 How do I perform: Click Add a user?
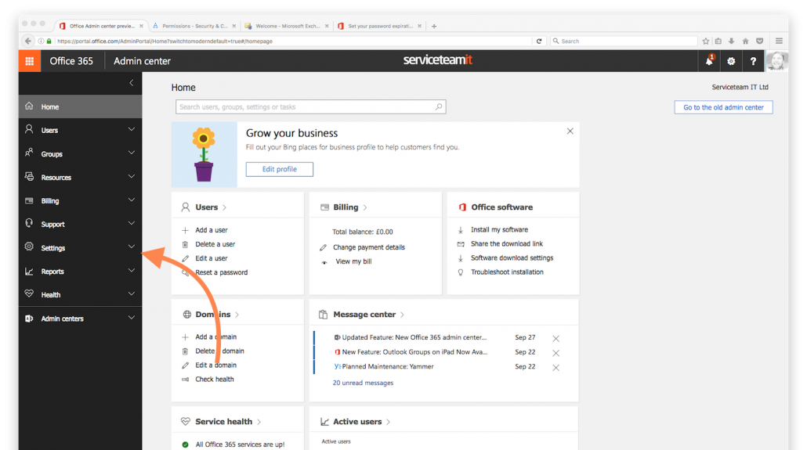(x=211, y=230)
